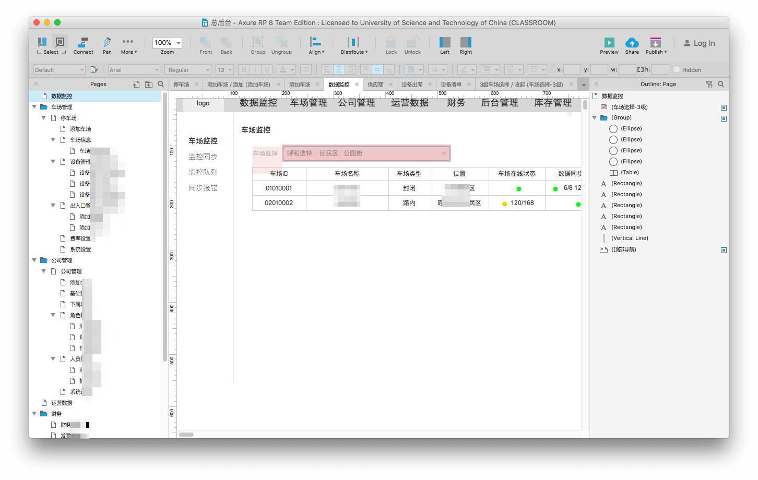Toggle the Hidden checkbox
The height and width of the screenshot is (480, 758).
pyautogui.click(x=677, y=70)
